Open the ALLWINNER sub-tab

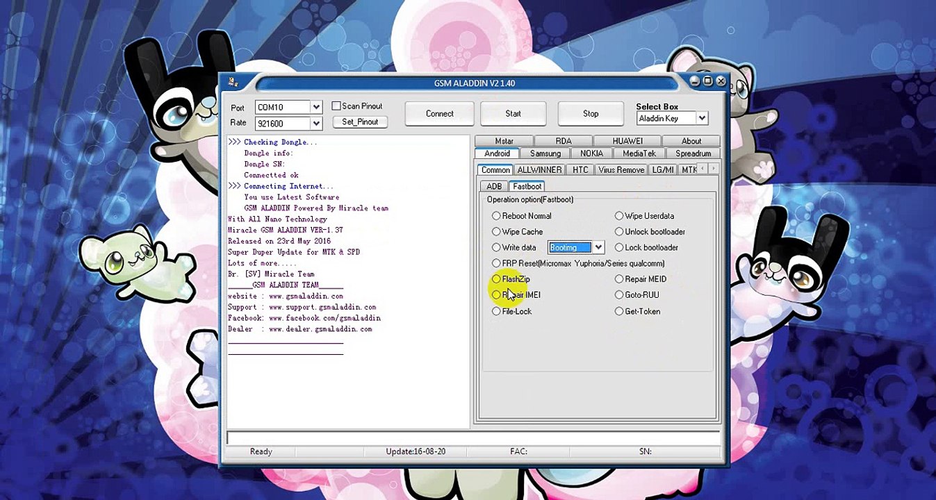[x=539, y=170]
